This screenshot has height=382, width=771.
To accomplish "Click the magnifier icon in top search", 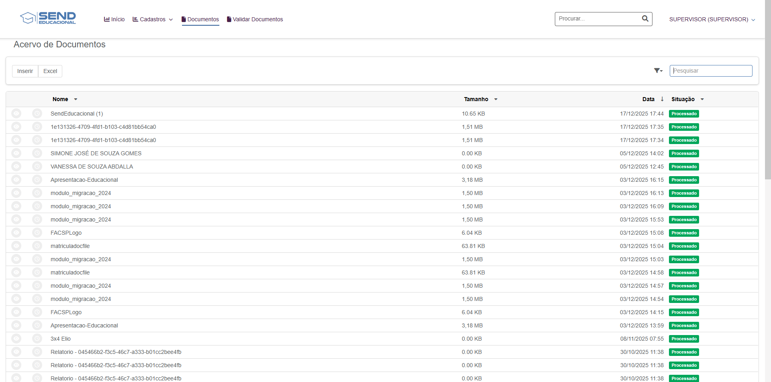I will [645, 19].
